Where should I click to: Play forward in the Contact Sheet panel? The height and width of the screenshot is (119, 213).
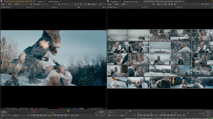pos(161,115)
